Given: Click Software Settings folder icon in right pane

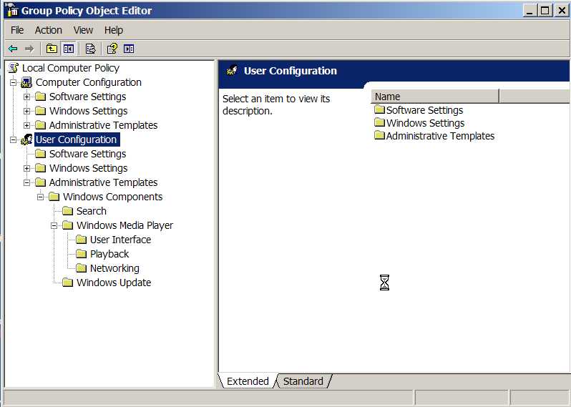Looking at the screenshot, I should click(379, 109).
